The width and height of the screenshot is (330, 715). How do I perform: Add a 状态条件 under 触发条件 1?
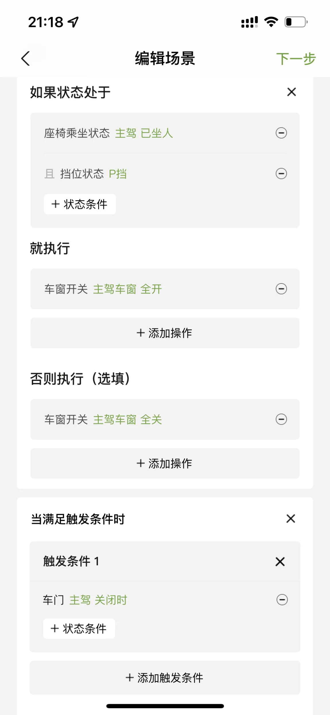(79, 629)
